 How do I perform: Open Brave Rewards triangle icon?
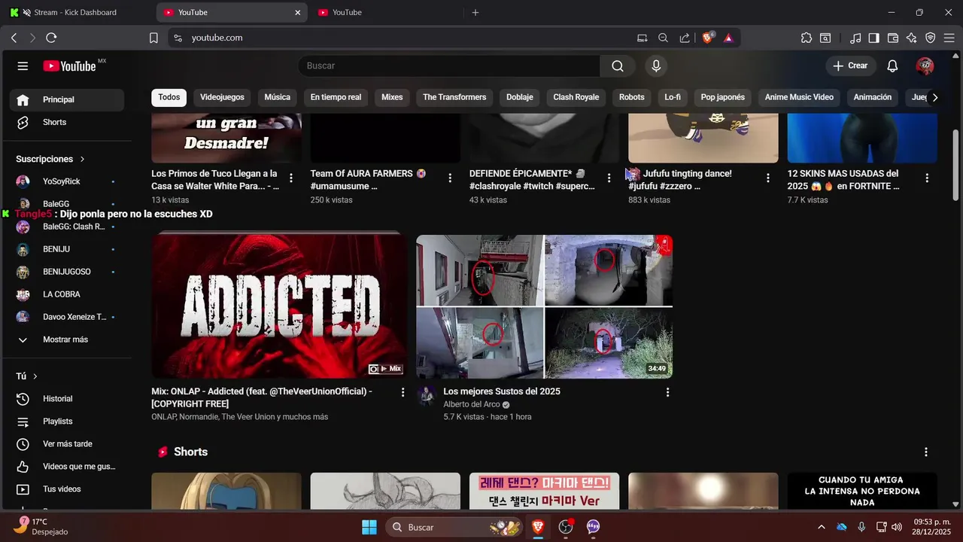728,38
